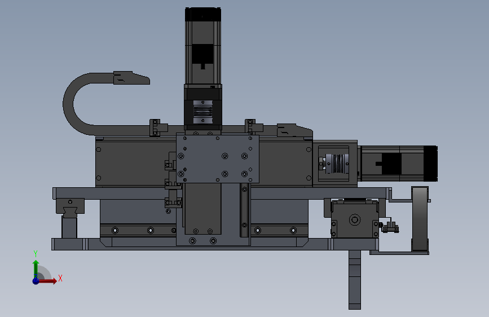This screenshot has height=317, width=489.
Task: Select the shaft coupling below the vertical motor
Action: [x=203, y=112]
